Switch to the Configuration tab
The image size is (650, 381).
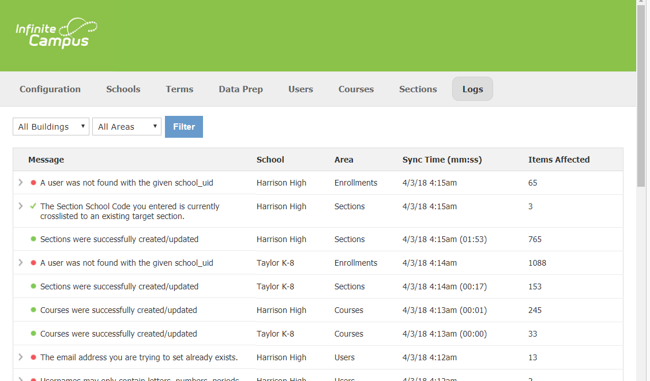(x=50, y=89)
